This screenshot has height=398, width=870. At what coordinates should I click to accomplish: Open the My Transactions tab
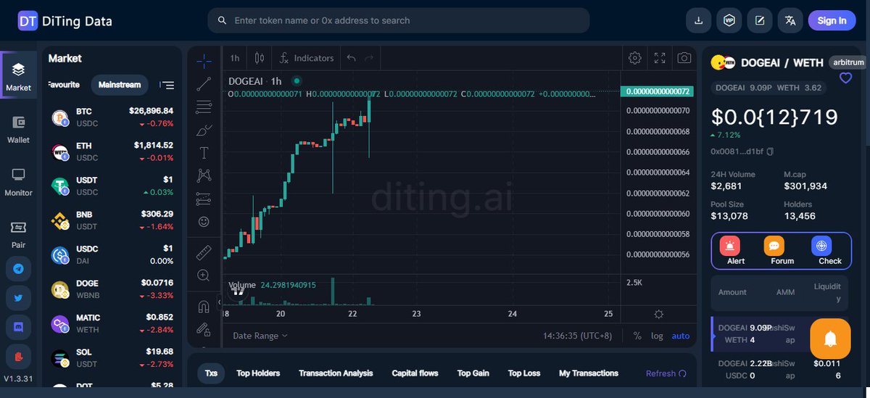(589, 373)
